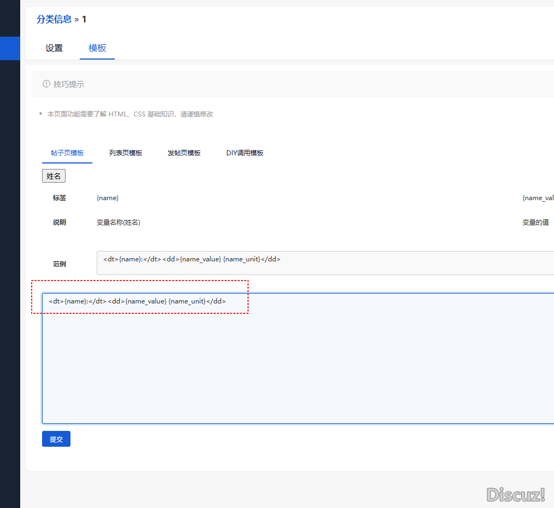Click the info icon beside 技巧提示

coord(46,84)
